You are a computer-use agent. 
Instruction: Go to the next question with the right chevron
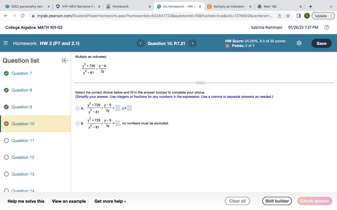click(x=193, y=43)
